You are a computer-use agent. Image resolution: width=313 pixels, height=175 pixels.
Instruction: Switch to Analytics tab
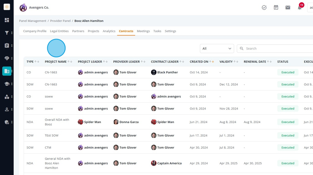click(x=109, y=31)
